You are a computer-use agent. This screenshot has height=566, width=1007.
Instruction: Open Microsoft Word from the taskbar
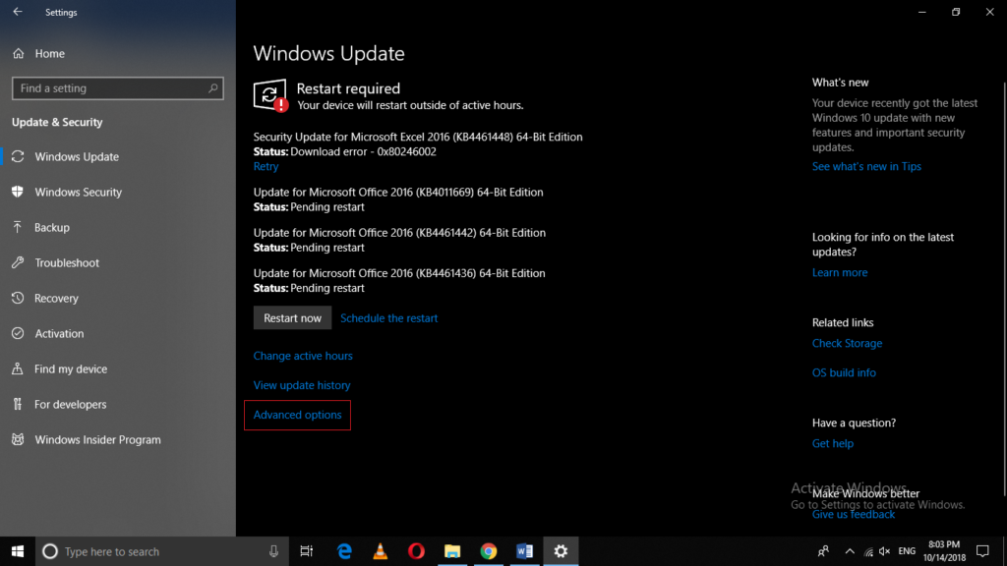tap(525, 551)
